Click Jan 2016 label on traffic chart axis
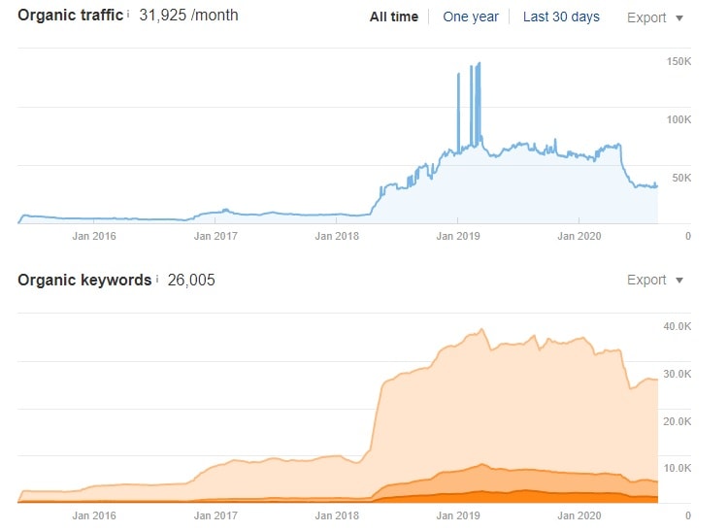The image size is (728, 531). (94, 236)
